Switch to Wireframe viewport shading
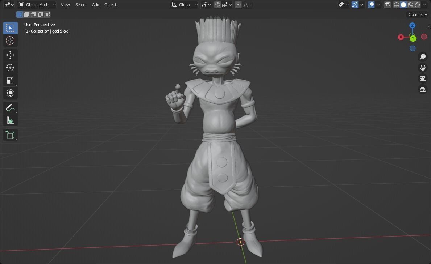 (396, 5)
